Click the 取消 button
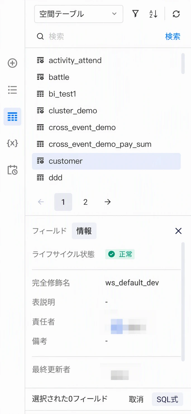 pos(136,399)
